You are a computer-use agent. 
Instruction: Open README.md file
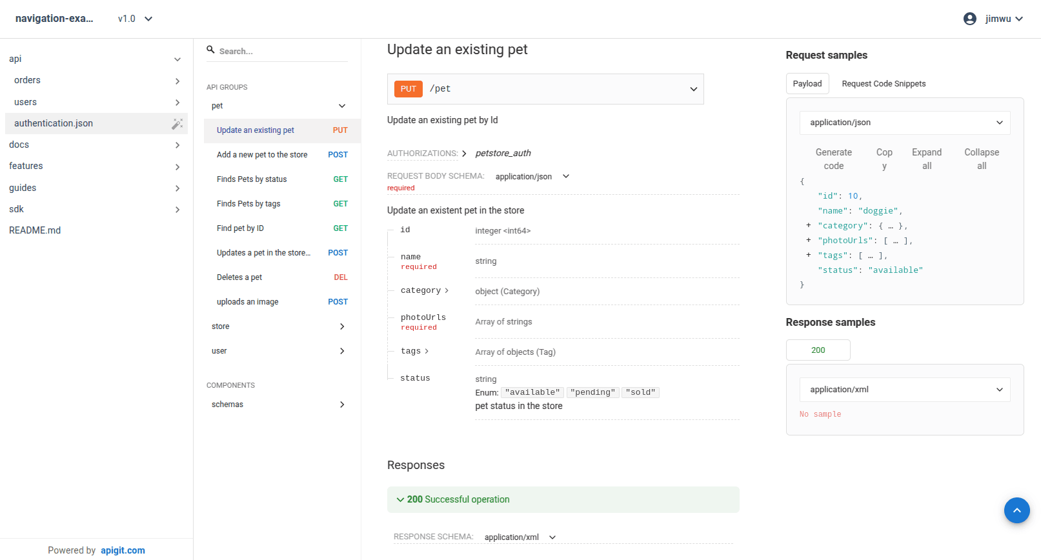pos(35,230)
